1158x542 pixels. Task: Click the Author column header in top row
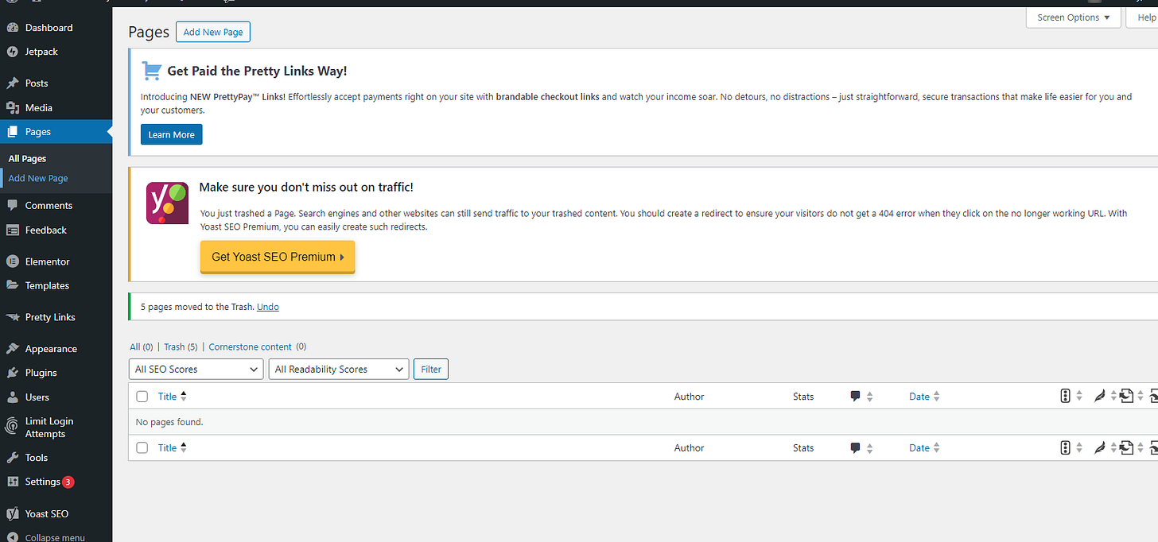(x=689, y=397)
